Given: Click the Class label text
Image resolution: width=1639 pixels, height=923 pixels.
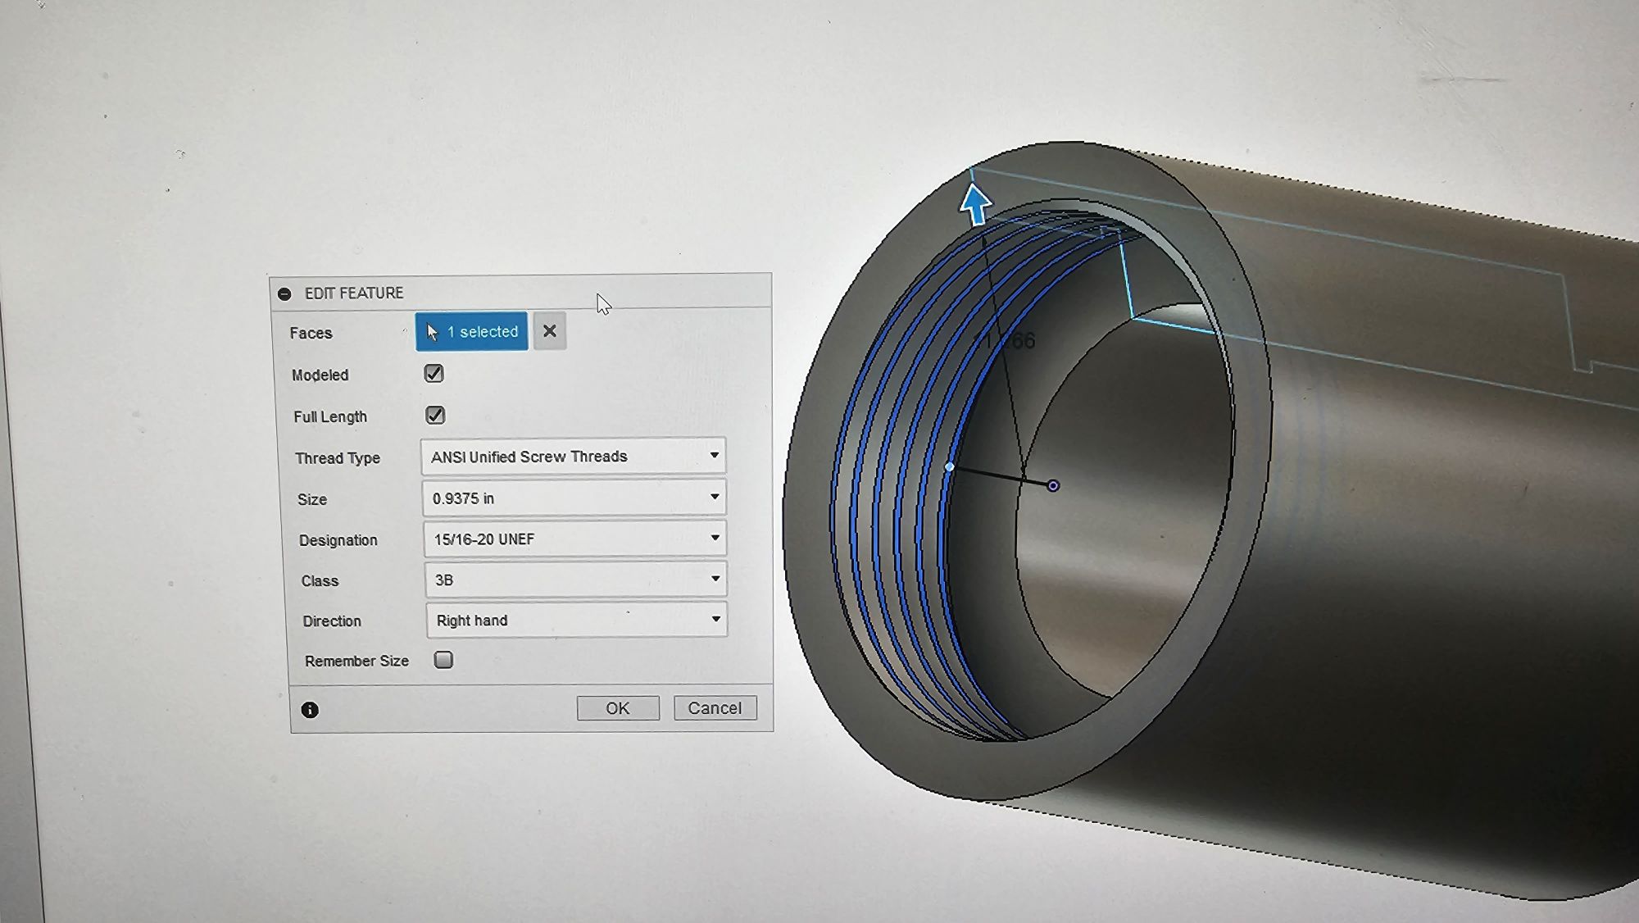Looking at the screenshot, I should coord(320,581).
